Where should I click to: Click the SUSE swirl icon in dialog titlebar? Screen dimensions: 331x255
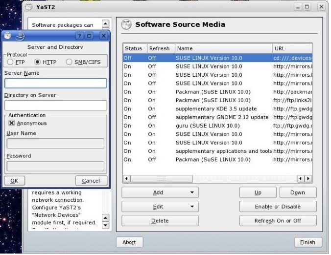(x=20, y=36)
